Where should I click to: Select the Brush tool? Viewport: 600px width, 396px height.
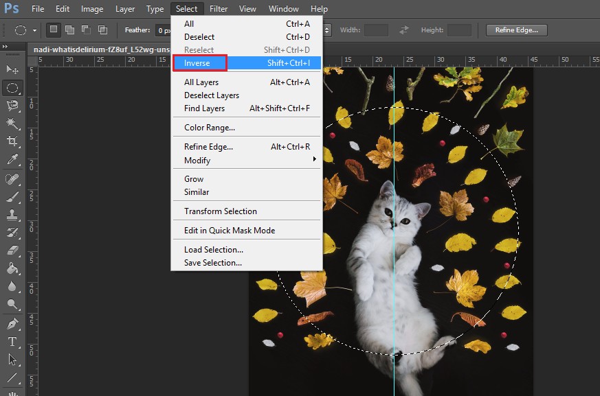point(12,197)
